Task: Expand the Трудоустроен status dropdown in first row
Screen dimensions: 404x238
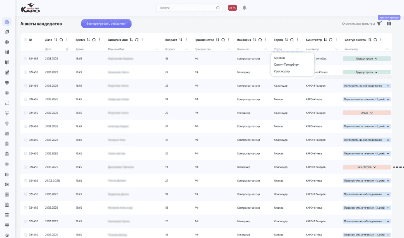Action: point(376,59)
